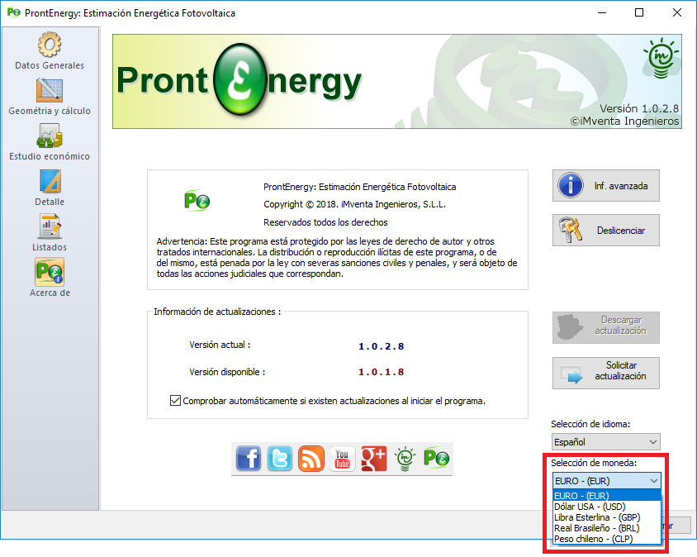Open the Listados section
The height and width of the screenshot is (557, 697).
tap(50, 233)
